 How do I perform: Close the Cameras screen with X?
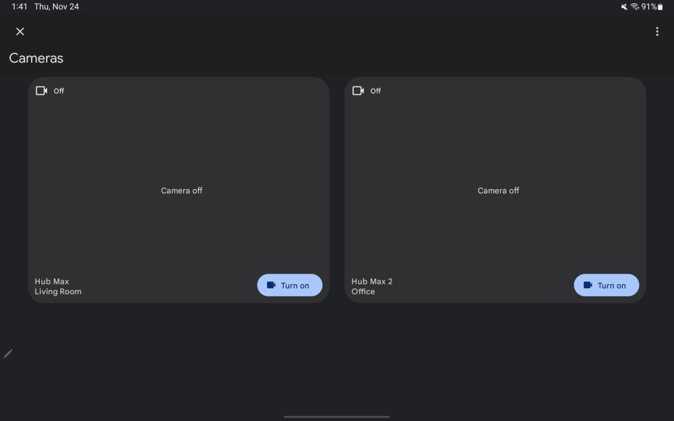pos(20,32)
